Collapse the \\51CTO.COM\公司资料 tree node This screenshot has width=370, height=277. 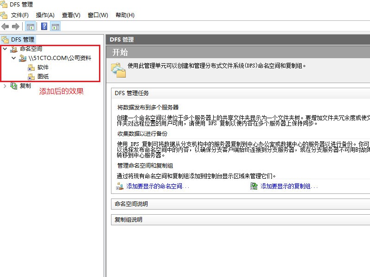pos(13,58)
